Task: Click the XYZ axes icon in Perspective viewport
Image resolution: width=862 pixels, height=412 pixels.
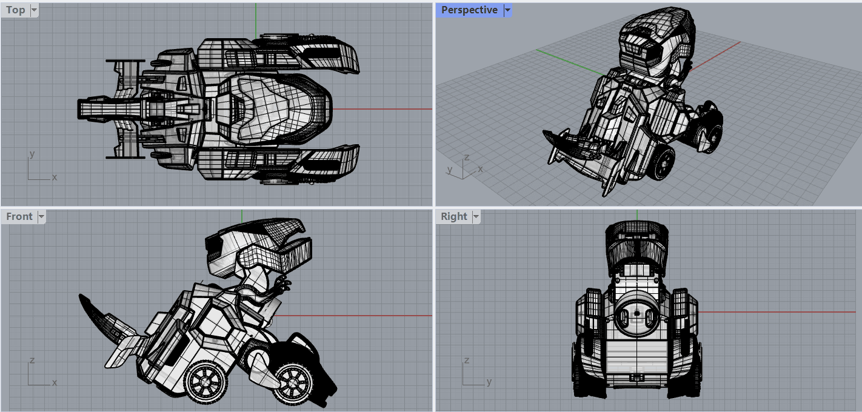Action: pos(463,167)
